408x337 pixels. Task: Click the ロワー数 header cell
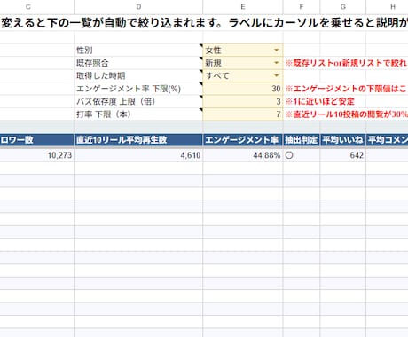coord(37,140)
